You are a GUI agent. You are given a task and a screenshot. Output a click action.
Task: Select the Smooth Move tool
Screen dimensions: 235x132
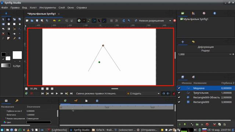pyautogui.click(x=9, y=19)
